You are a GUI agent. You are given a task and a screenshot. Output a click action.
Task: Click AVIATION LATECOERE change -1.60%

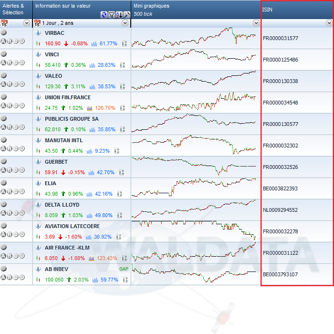73,237
